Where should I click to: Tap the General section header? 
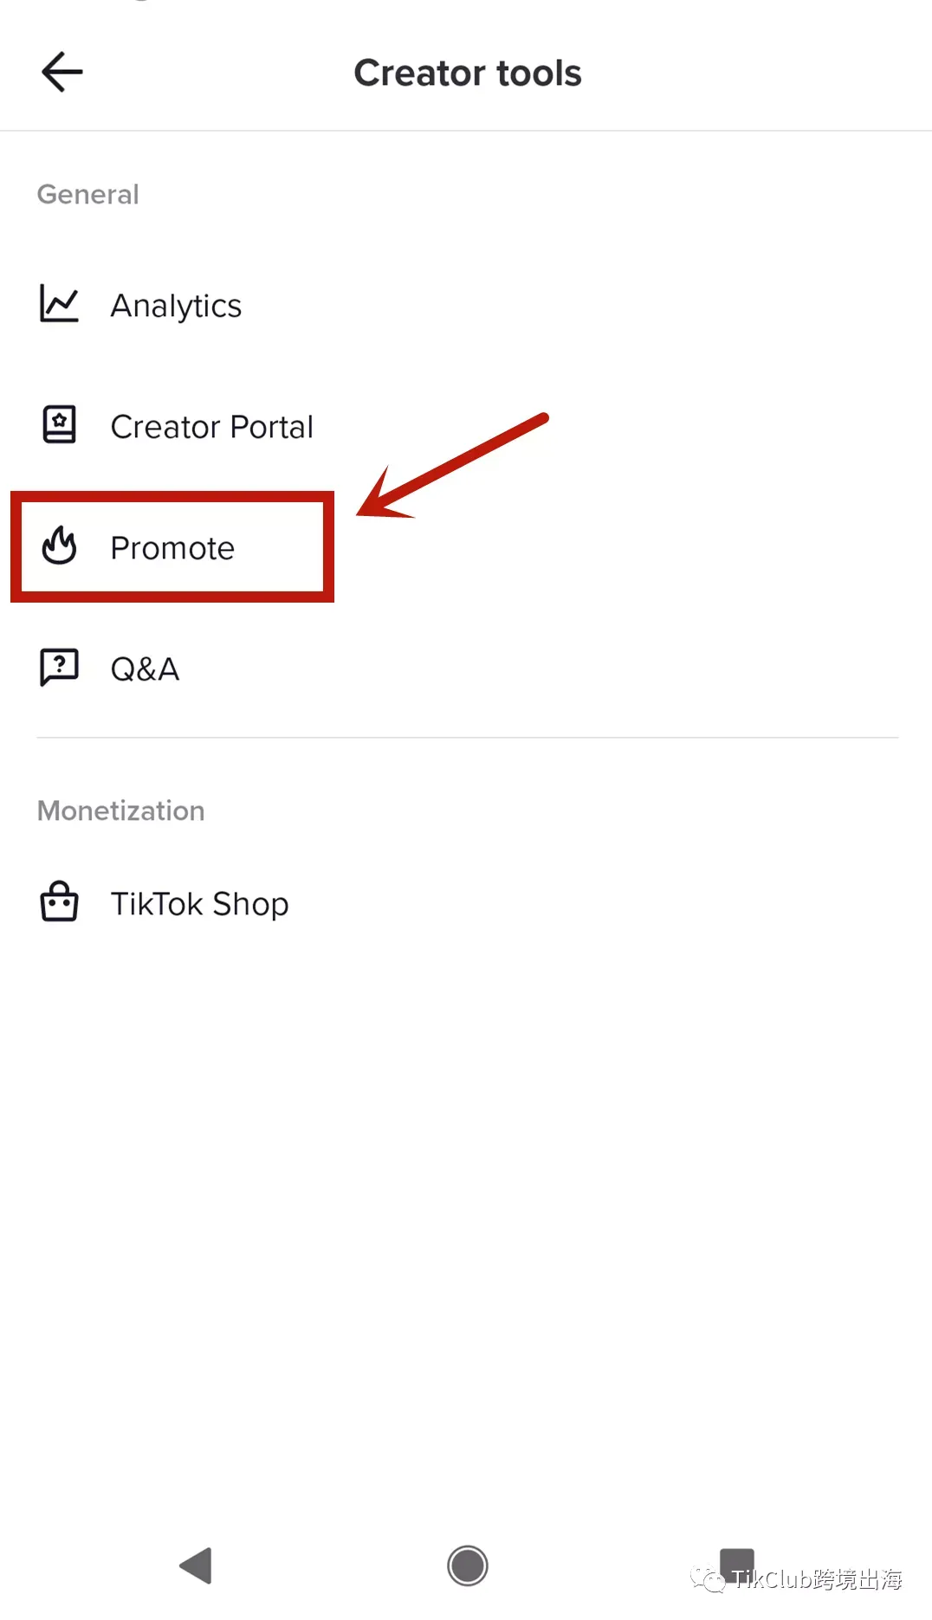click(x=87, y=194)
